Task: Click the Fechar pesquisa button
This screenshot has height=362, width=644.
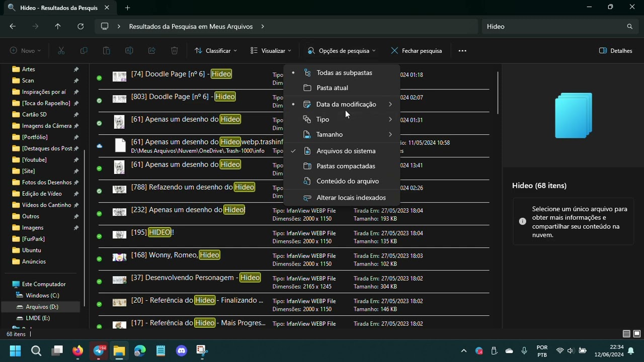Action: [x=417, y=51]
